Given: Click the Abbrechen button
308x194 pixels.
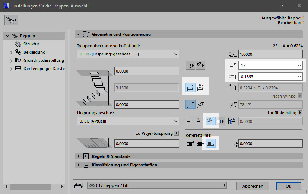Looking at the screenshot, I should click(253, 186).
